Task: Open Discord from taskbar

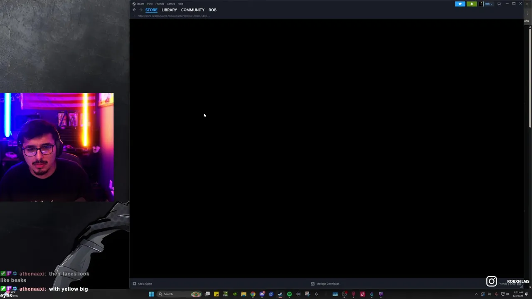Action: 262,294
